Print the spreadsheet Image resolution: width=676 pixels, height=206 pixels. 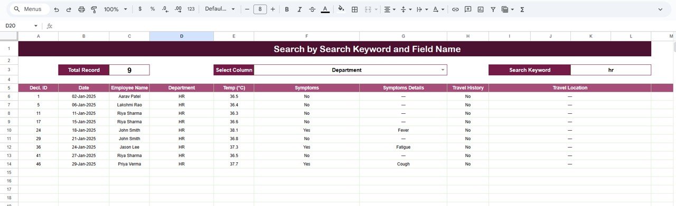(x=81, y=9)
